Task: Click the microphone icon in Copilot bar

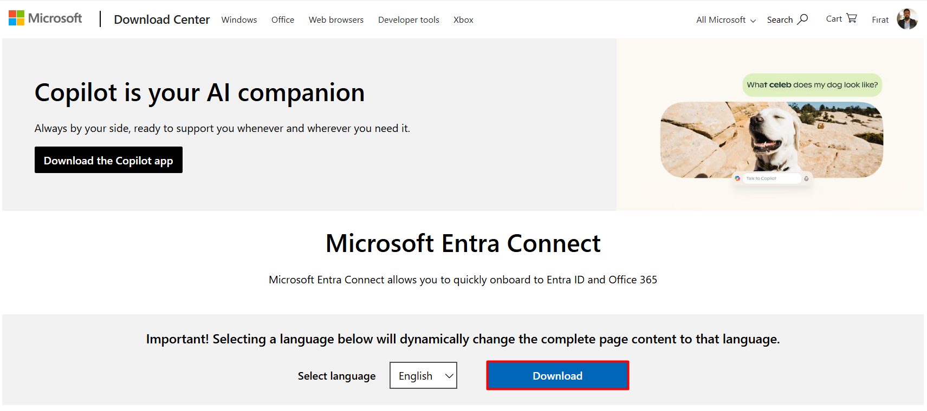Action: tap(806, 178)
